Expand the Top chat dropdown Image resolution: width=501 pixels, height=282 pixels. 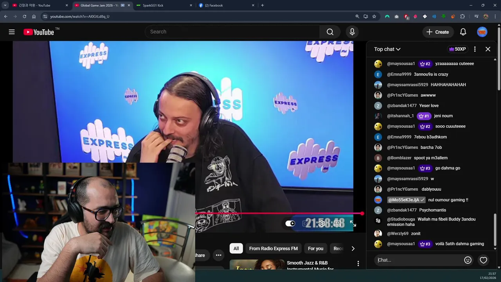click(387, 49)
